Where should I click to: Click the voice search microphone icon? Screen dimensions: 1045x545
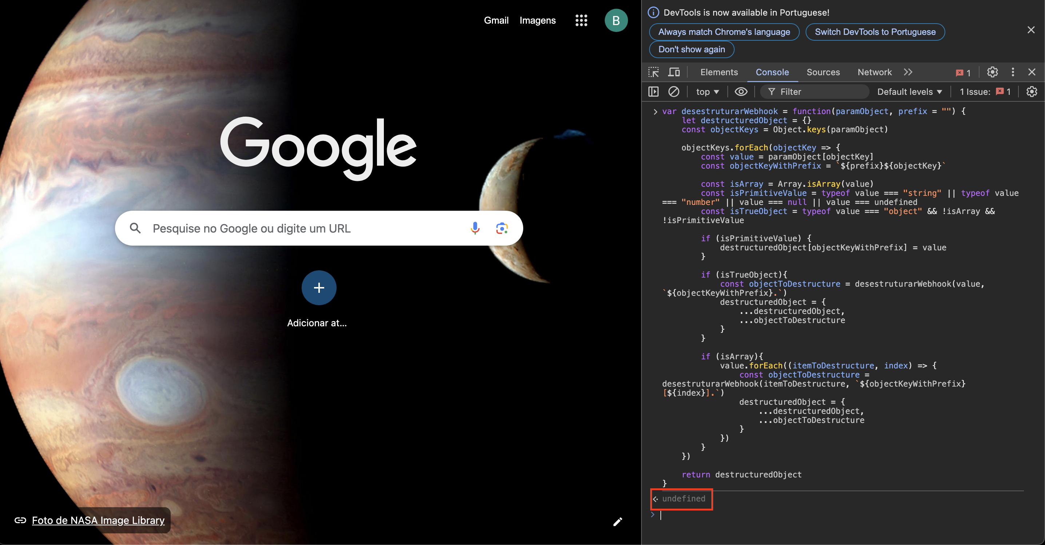tap(474, 228)
